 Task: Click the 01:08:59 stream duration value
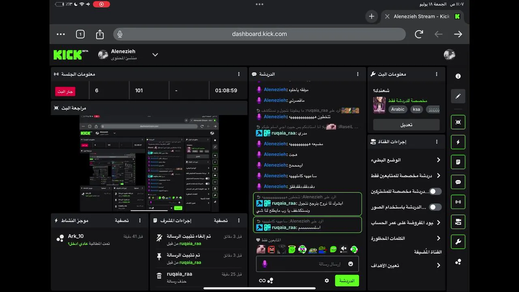click(x=226, y=90)
